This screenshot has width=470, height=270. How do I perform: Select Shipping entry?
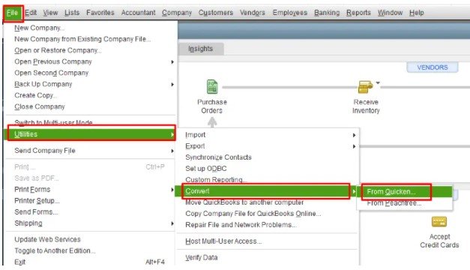point(28,223)
